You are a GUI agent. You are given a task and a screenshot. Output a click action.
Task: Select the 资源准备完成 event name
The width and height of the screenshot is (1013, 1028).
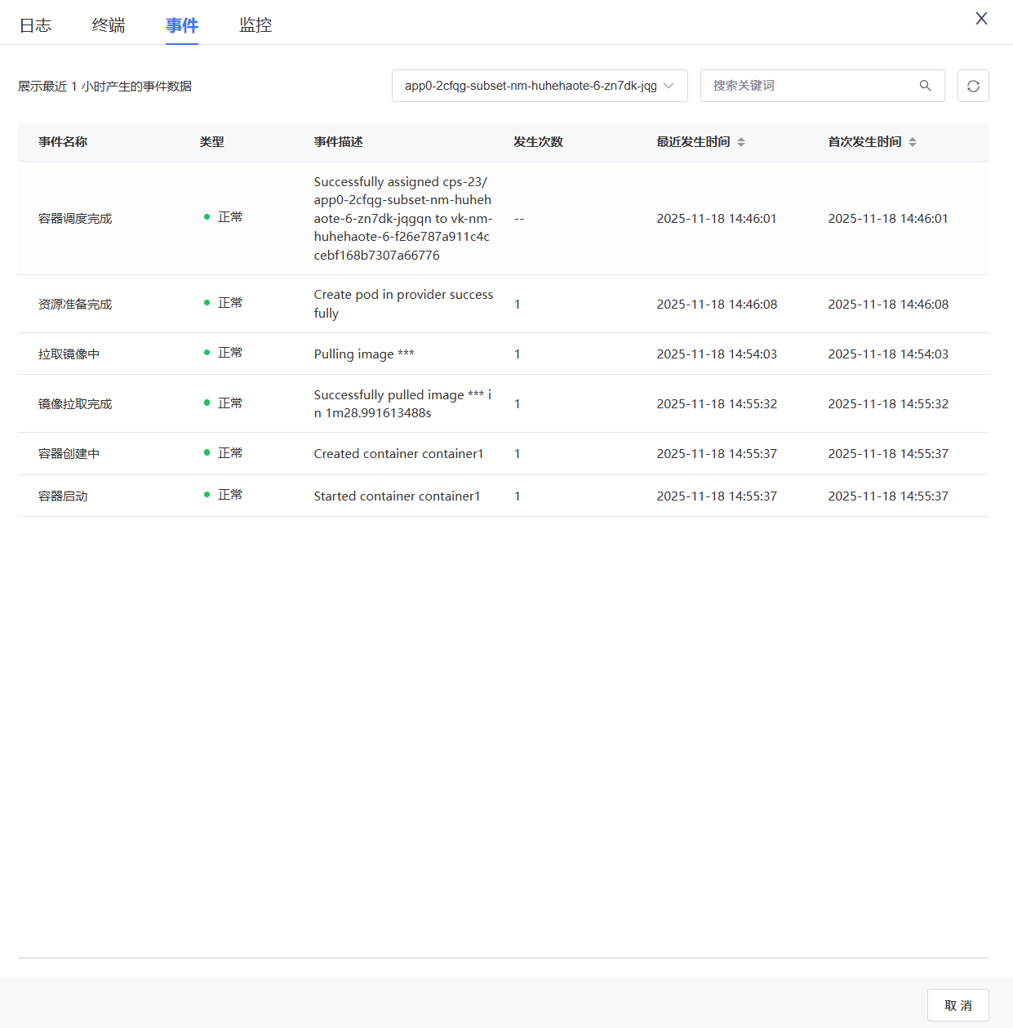click(75, 305)
